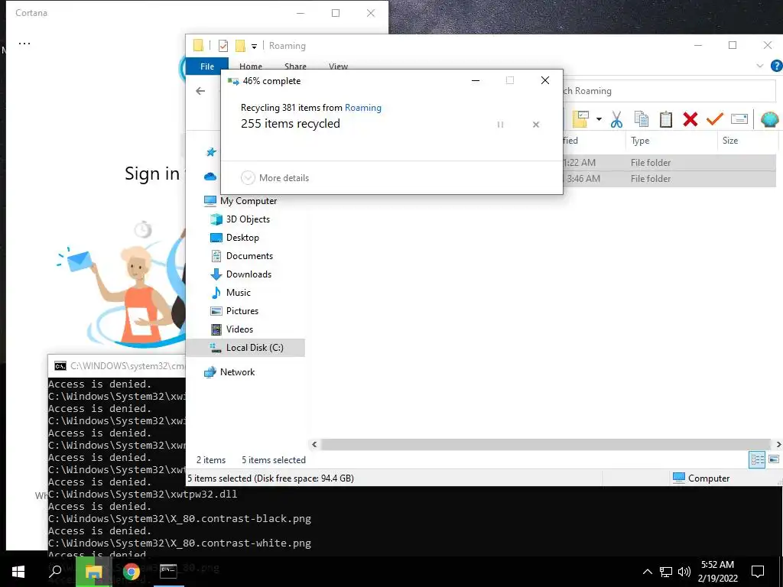Open the Customize Quick Access Toolbar dropdown
The height and width of the screenshot is (587, 783).
(254, 46)
